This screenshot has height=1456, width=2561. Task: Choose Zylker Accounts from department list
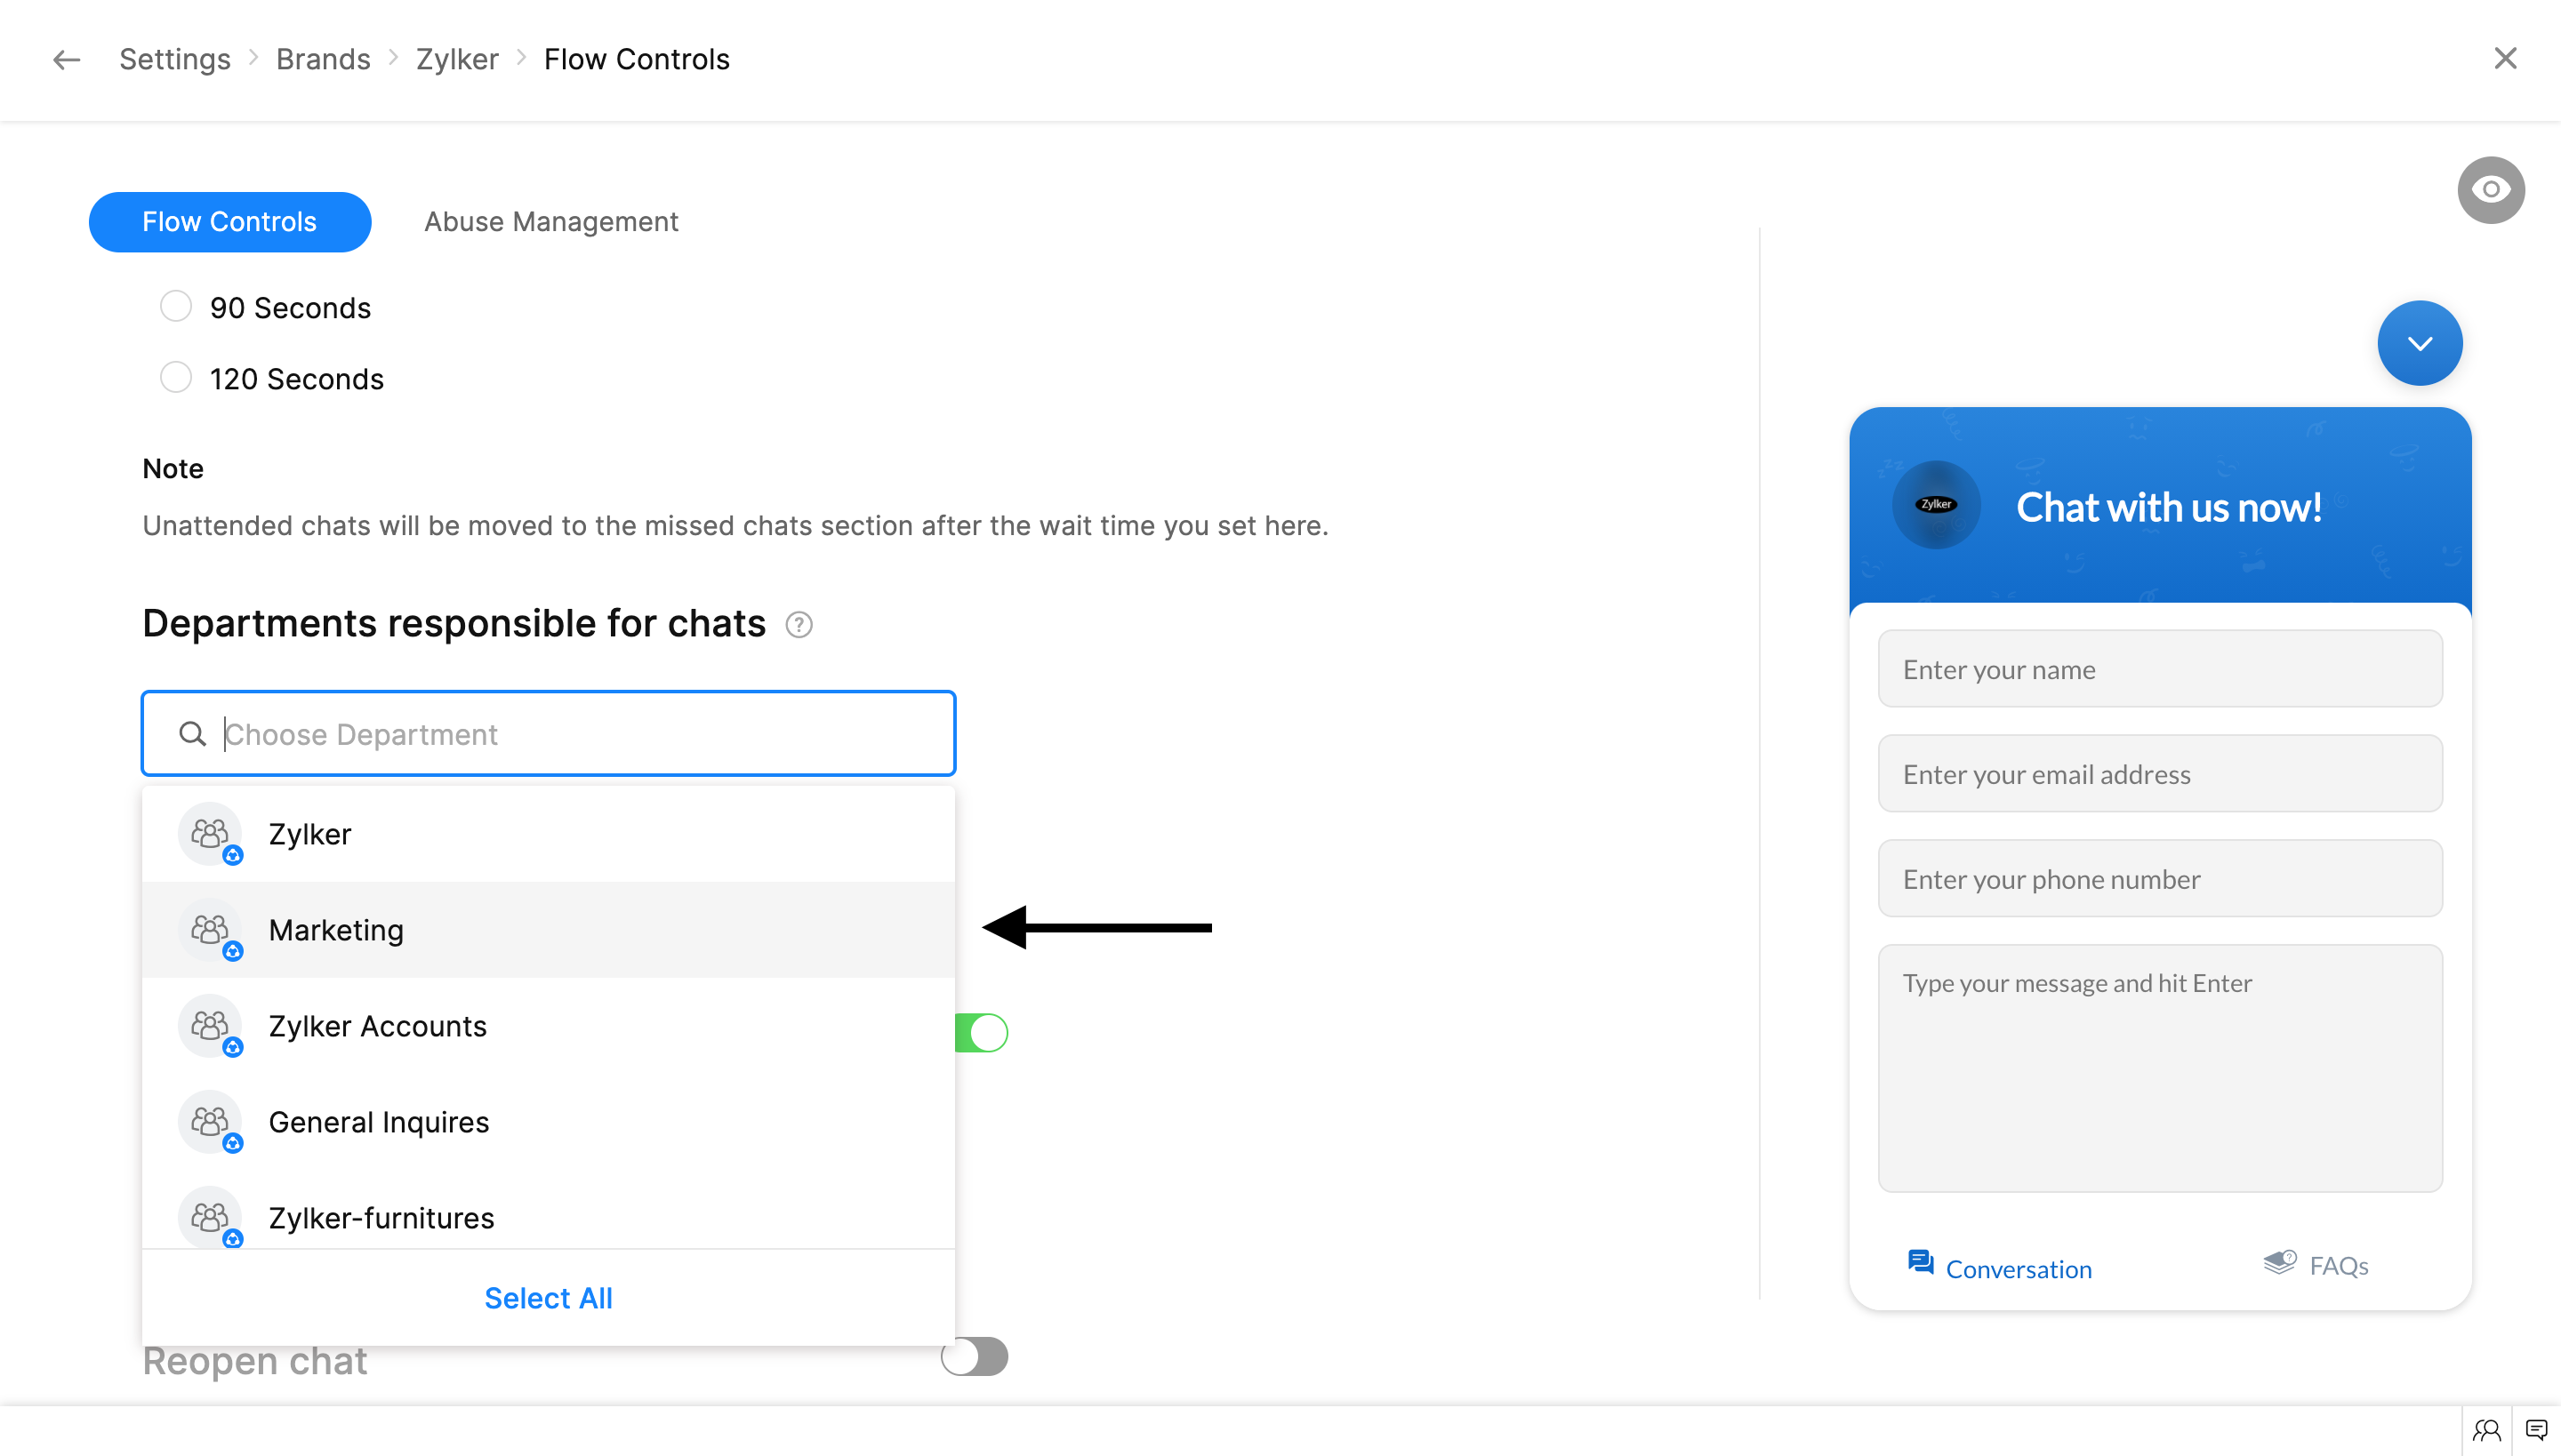[377, 1026]
